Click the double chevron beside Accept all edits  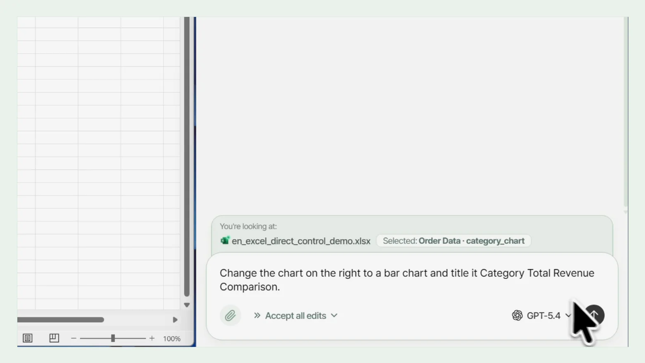point(257,316)
